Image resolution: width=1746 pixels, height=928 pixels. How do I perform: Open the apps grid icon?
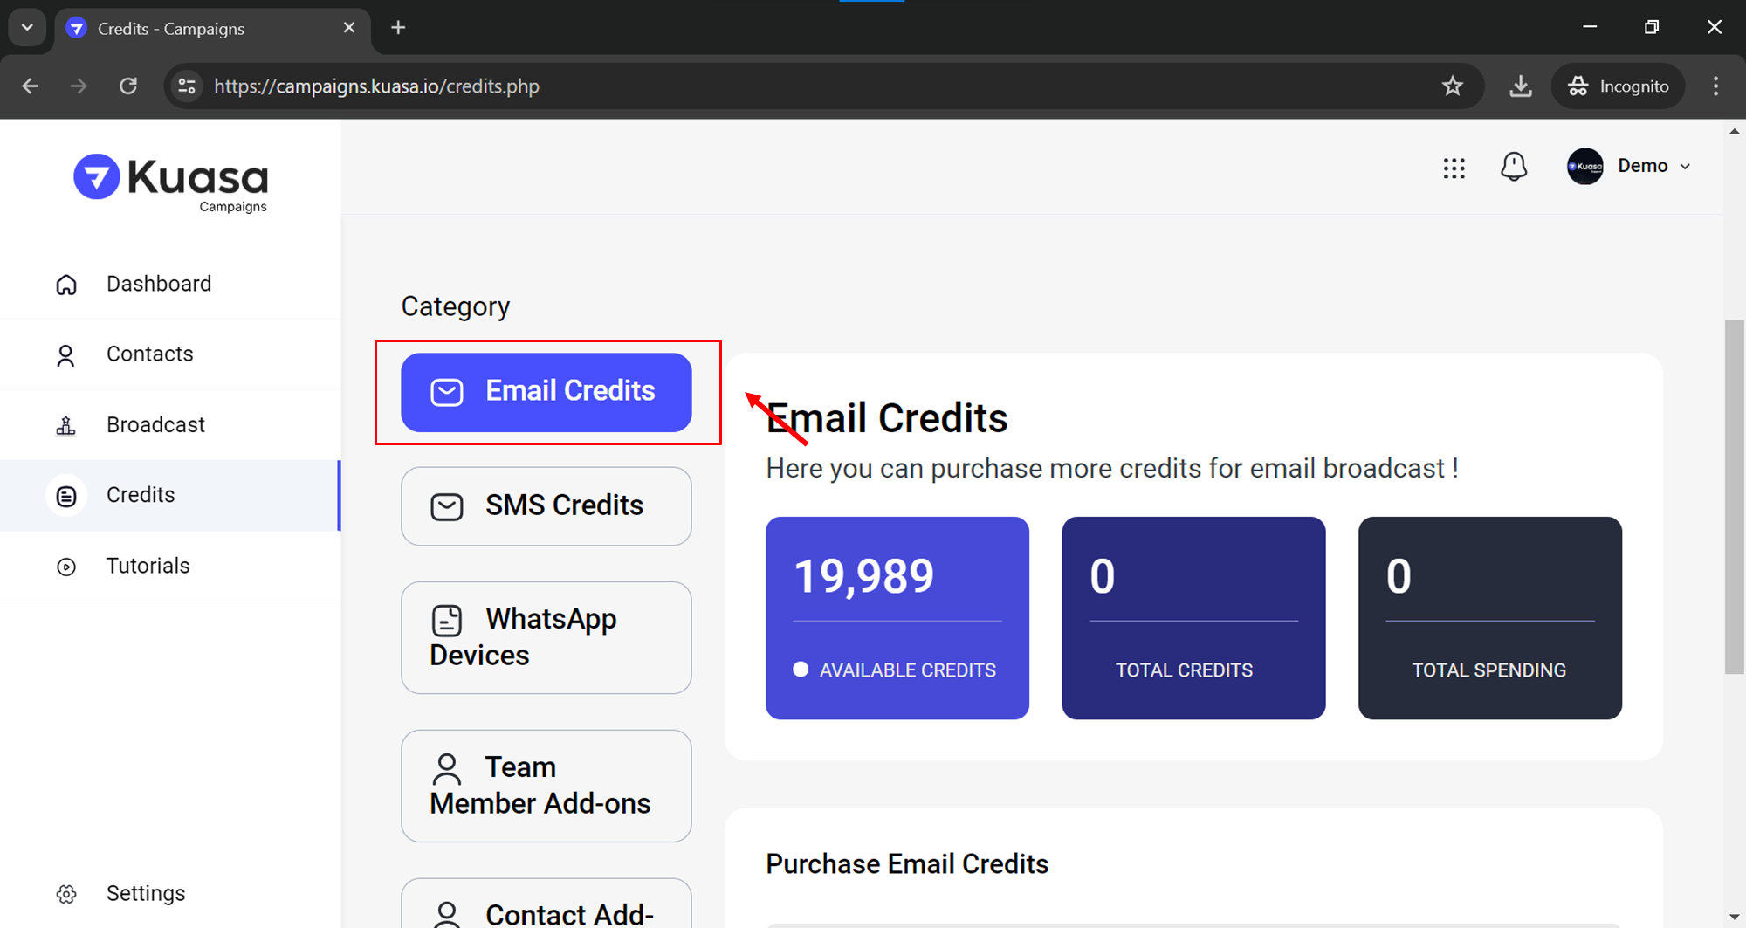point(1454,168)
